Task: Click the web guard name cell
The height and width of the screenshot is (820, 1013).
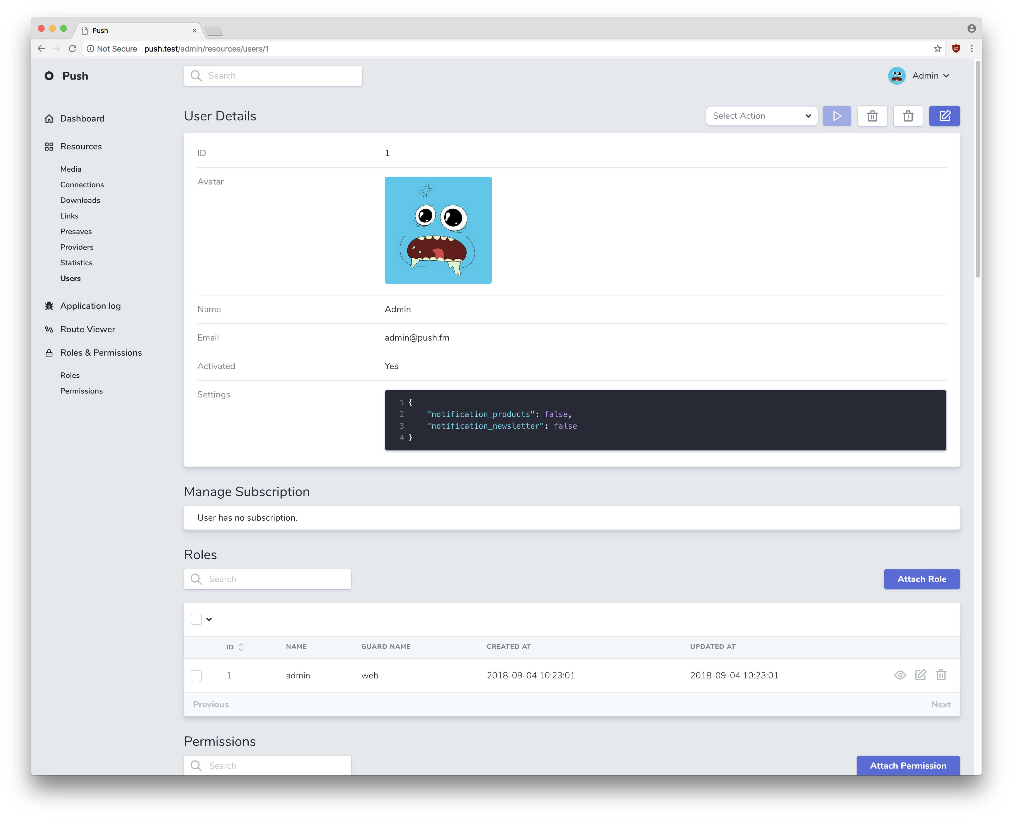Action: click(x=369, y=675)
